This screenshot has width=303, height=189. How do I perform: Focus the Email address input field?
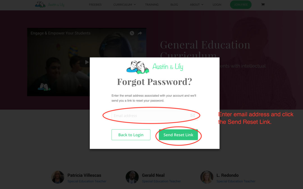pos(155,116)
